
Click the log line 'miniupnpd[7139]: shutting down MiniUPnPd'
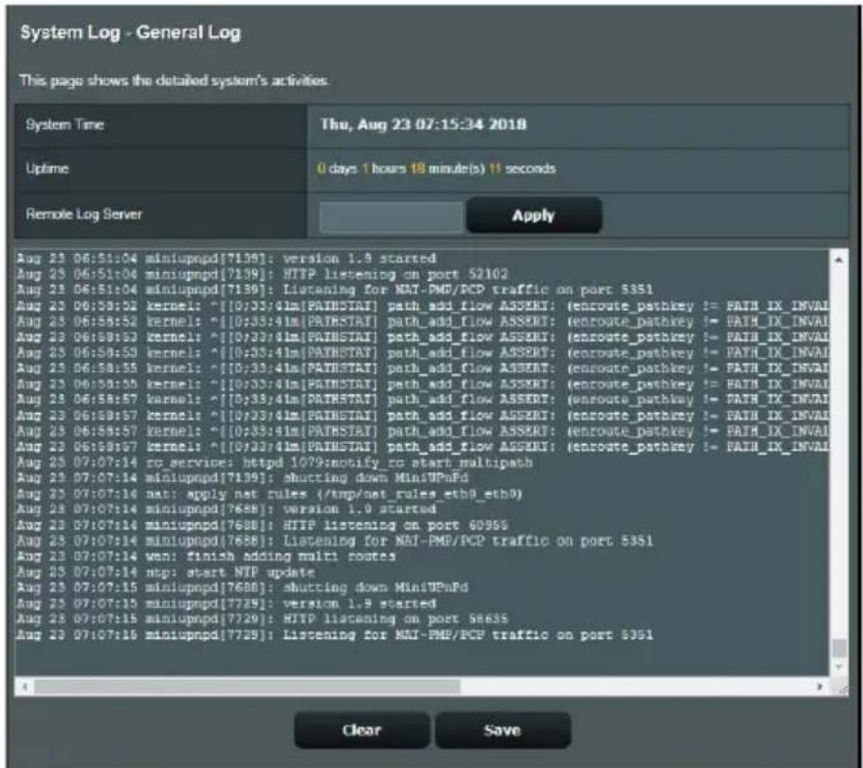point(242,477)
